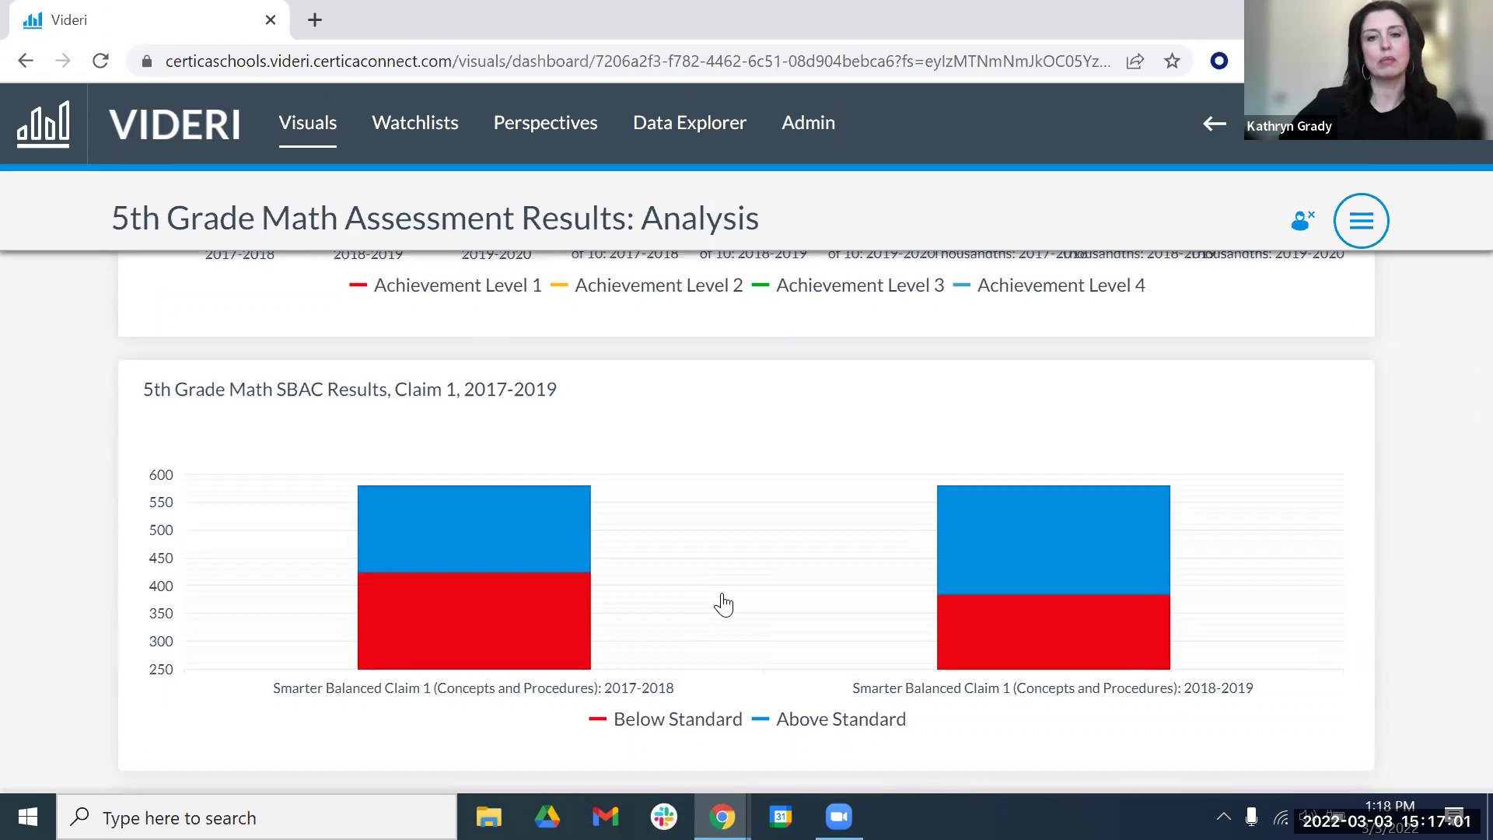Click the 2017-2018 Smarter Balanced bar
This screenshot has height=840, width=1493.
474,576
